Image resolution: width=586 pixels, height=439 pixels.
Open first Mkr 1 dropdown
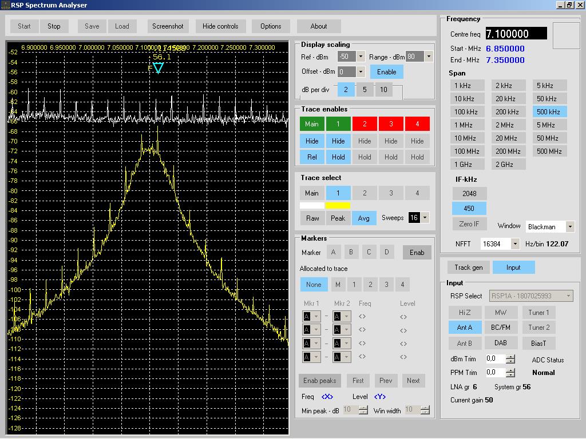click(x=311, y=317)
